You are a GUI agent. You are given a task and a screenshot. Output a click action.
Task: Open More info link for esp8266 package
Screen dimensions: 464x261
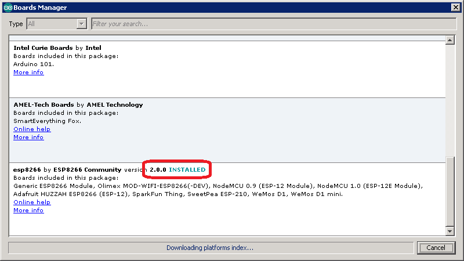coord(28,211)
